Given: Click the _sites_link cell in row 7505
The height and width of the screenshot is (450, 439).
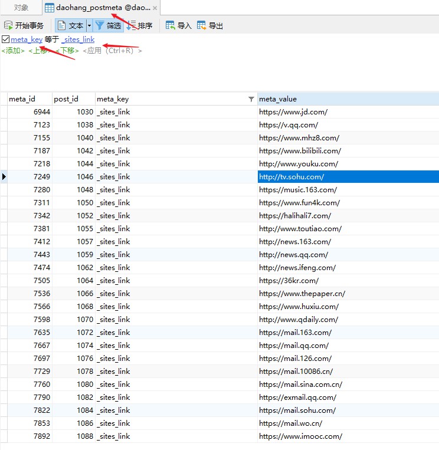Looking at the screenshot, I should pos(176,281).
